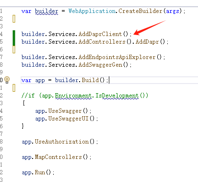Click the yellow marker below builder.Build line
198x182 pixels.
(14, 88)
